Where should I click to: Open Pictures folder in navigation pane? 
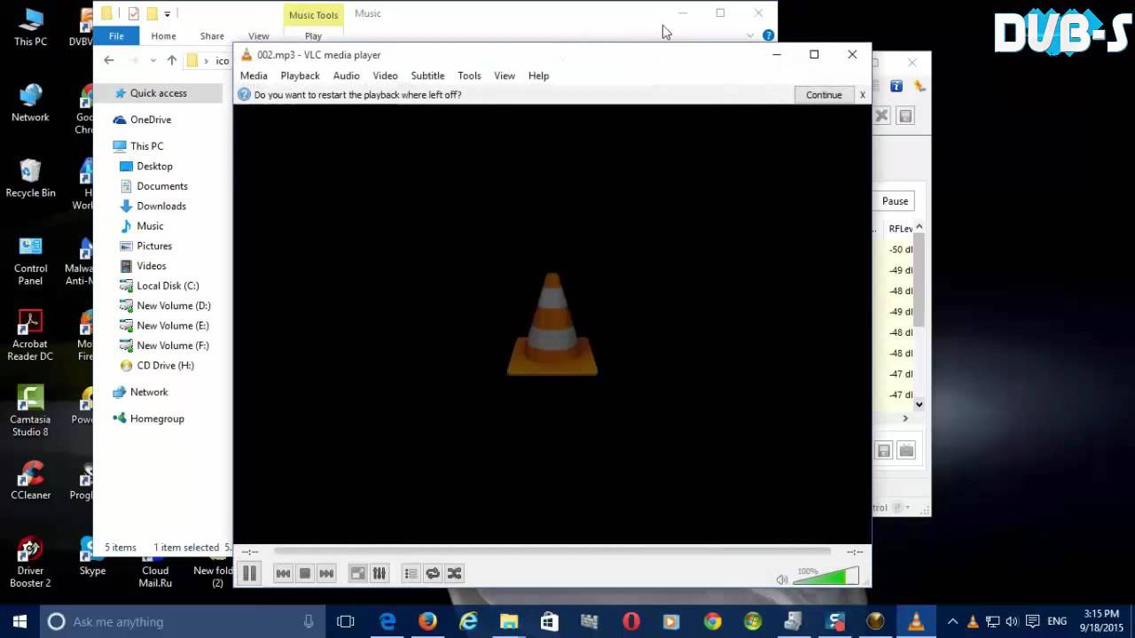point(153,246)
